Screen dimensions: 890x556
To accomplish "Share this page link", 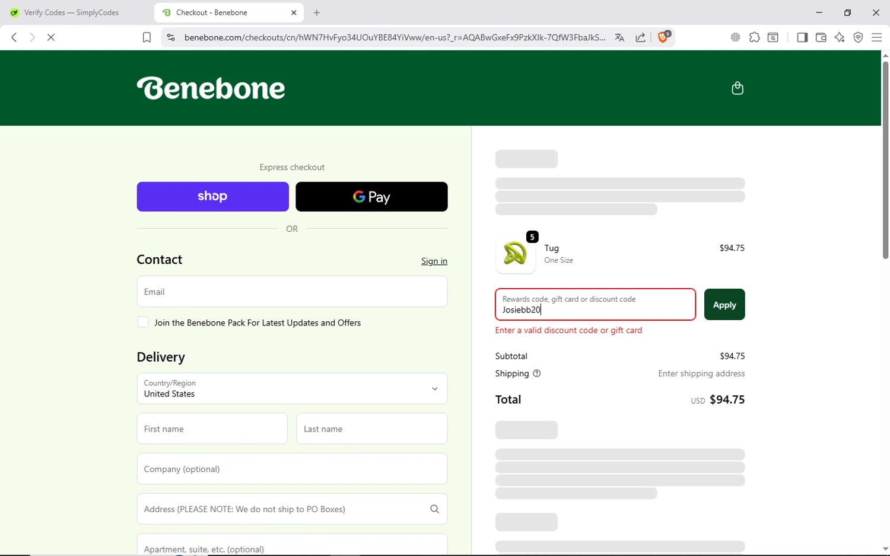I will [x=641, y=37].
